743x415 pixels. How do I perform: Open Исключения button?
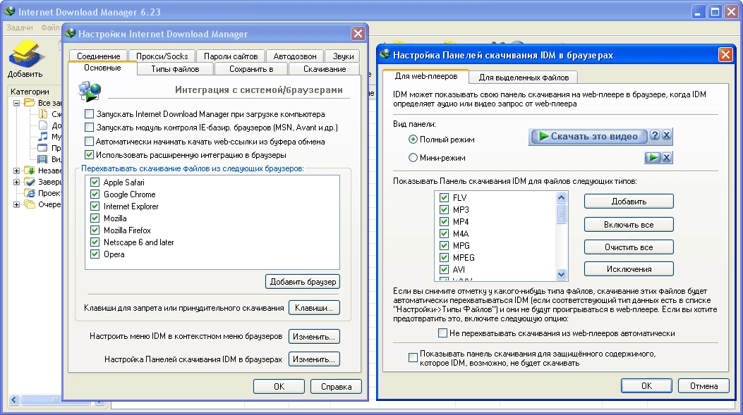(x=629, y=268)
